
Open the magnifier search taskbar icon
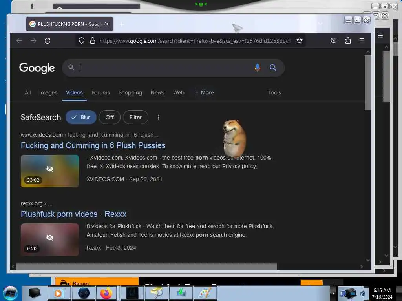[x=157, y=293]
